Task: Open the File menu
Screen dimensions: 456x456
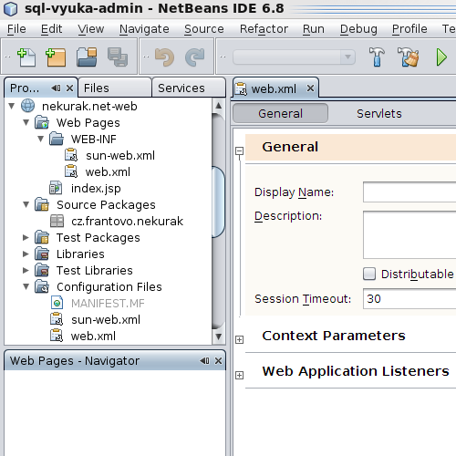Action: pos(16,29)
